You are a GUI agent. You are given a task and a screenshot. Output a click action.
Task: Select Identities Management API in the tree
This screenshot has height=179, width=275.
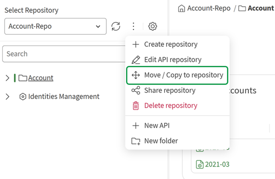[64, 97]
